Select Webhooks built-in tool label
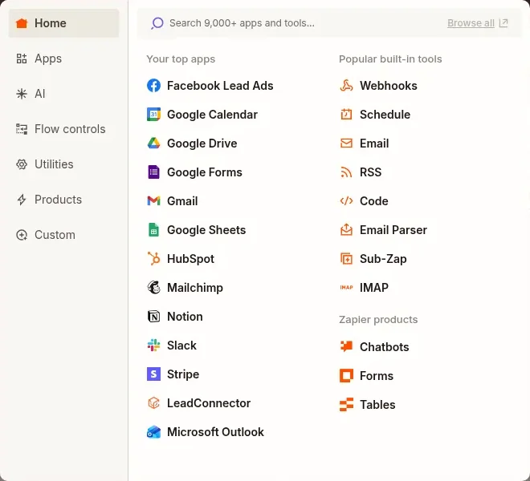Screen dimensions: 530x481 pyautogui.click(x=389, y=86)
